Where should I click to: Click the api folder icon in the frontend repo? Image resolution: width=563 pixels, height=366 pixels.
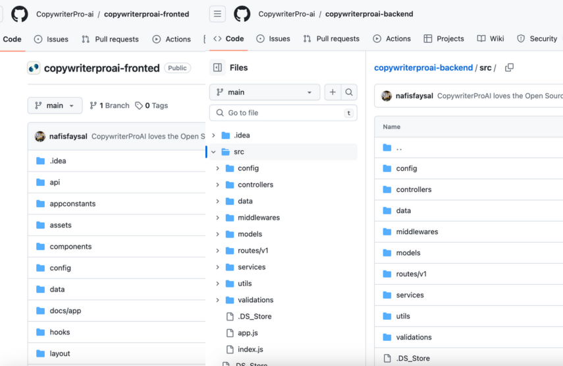pos(41,182)
